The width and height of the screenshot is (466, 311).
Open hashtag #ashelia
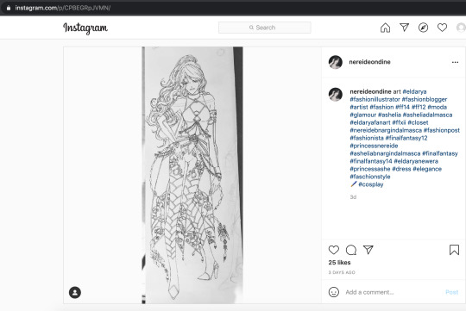tap(389, 115)
